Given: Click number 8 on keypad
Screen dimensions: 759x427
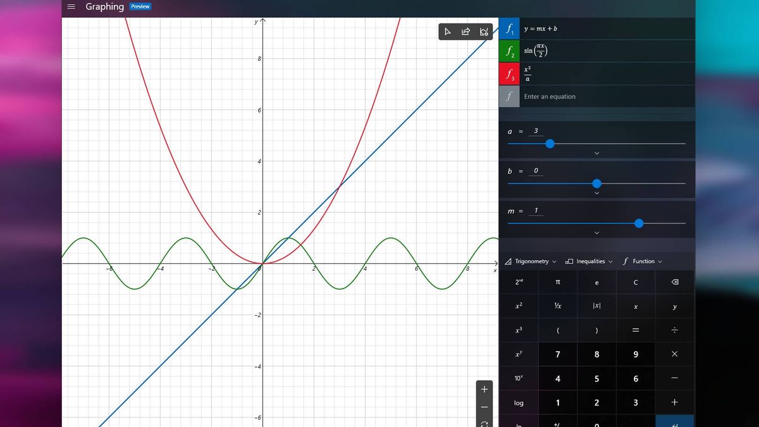Looking at the screenshot, I should pyautogui.click(x=596, y=354).
